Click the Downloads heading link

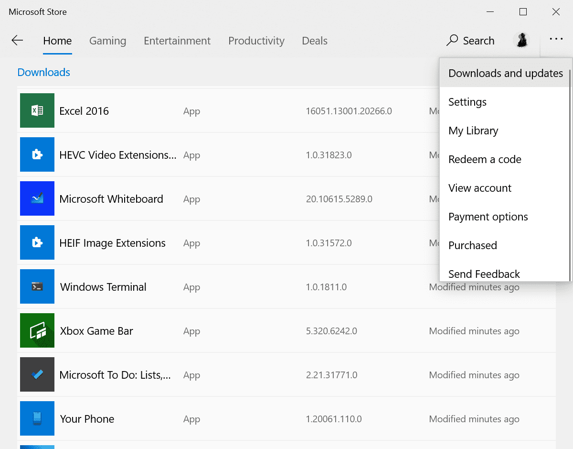(44, 72)
